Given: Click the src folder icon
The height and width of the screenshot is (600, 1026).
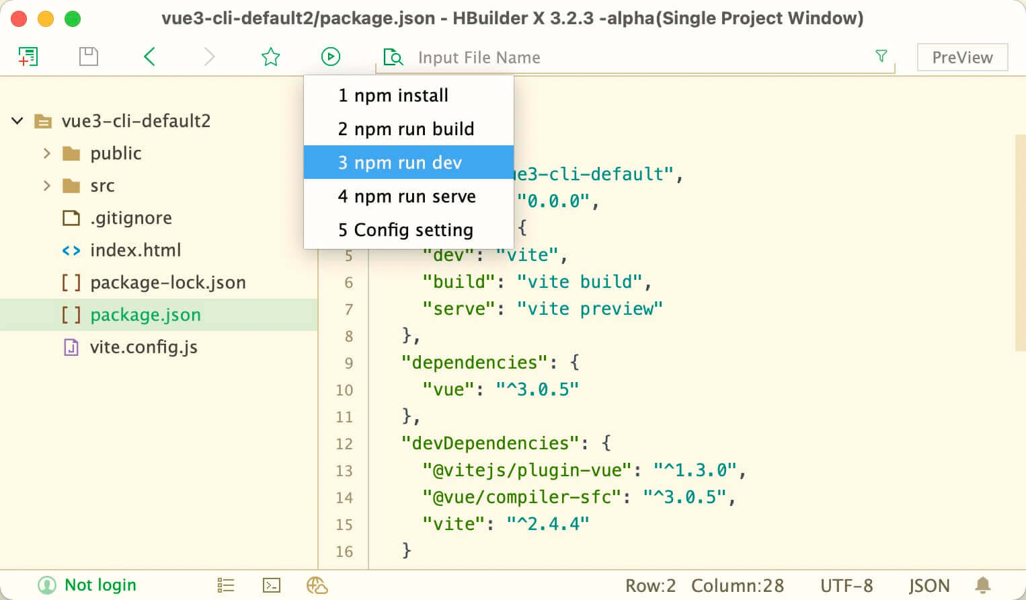Looking at the screenshot, I should click(71, 186).
